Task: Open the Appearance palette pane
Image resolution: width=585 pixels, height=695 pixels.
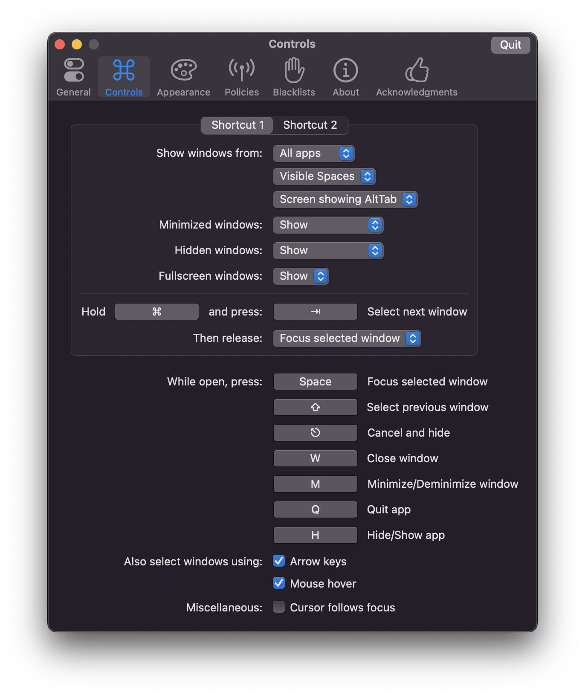Action: (x=183, y=77)
